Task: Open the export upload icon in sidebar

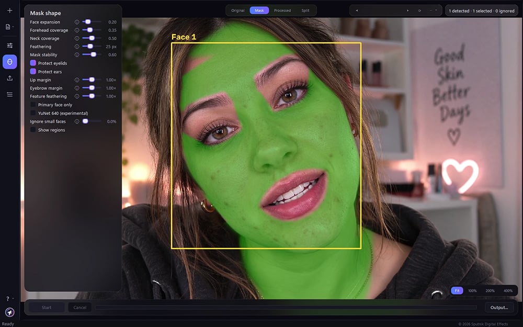Action: coord(9,78)
